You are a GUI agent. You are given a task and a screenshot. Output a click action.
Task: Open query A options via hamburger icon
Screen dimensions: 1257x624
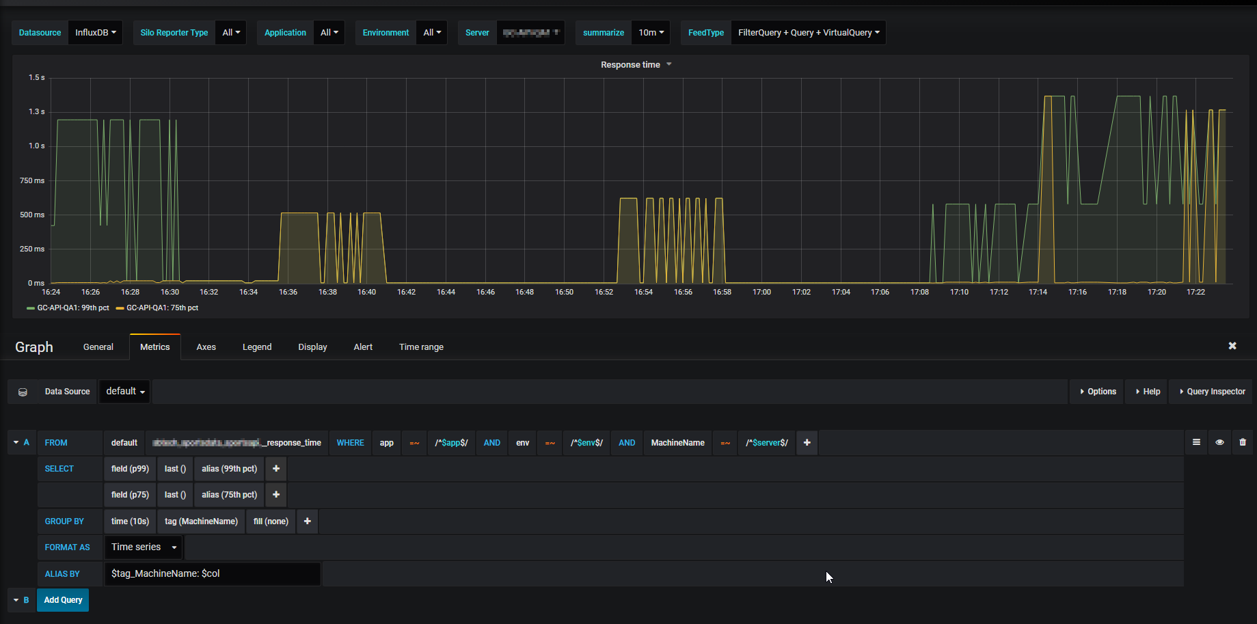click(x=1196, y=442)
